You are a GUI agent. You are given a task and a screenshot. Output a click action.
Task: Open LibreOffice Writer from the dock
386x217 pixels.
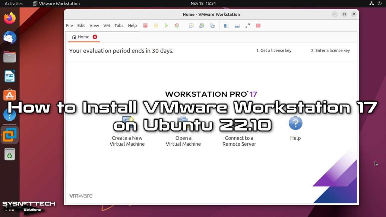[x=10, y=76]
